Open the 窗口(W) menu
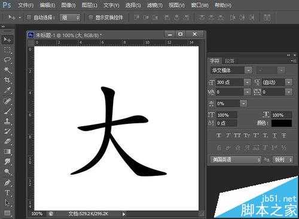299x219 pixels. point(200,5)
